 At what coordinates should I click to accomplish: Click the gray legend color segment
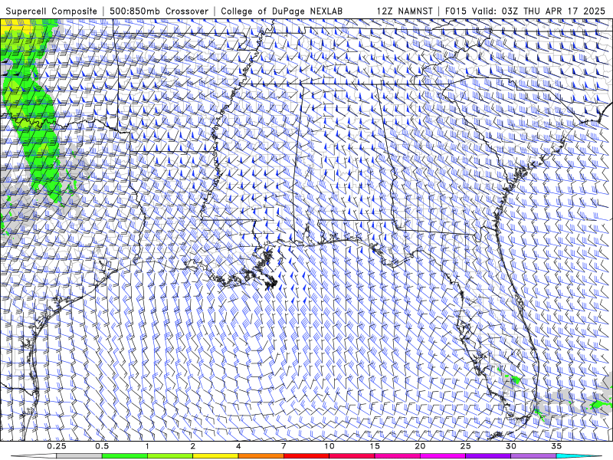coord(79,456)
